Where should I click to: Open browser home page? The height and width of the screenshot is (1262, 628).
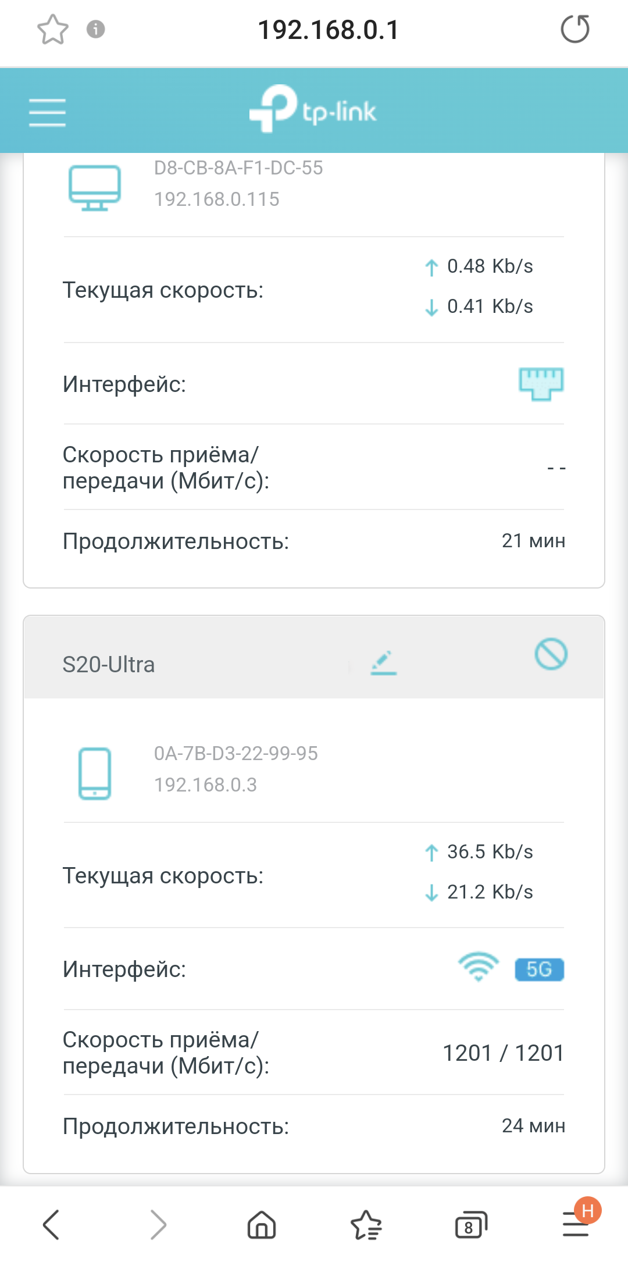[x=262, y=1225]
